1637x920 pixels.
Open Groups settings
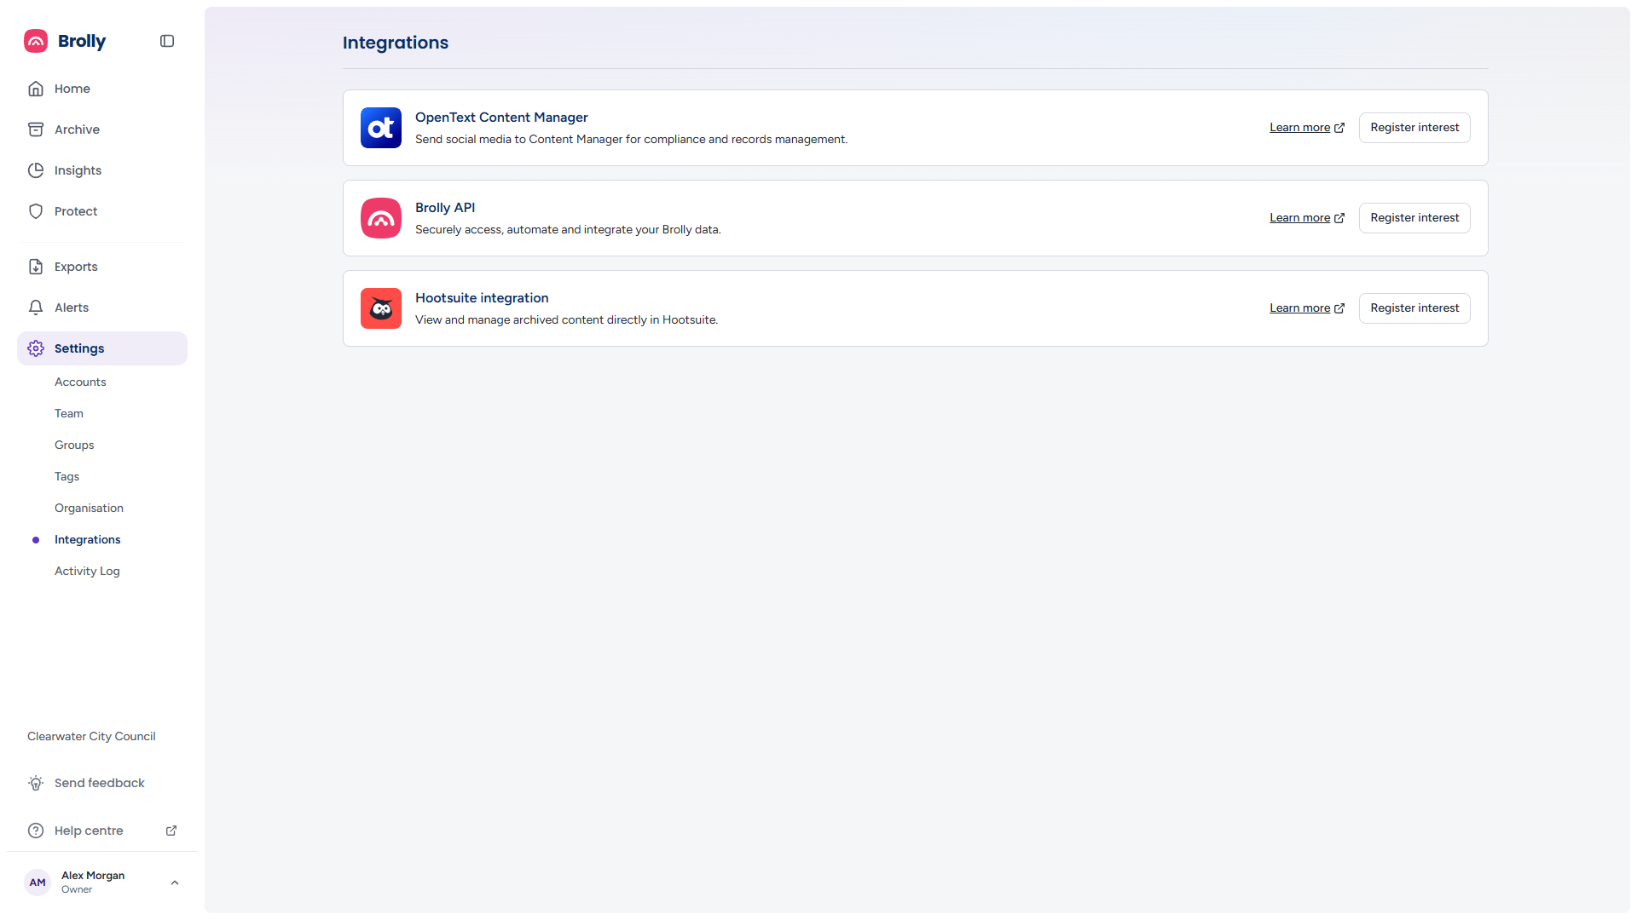(74, 445)
